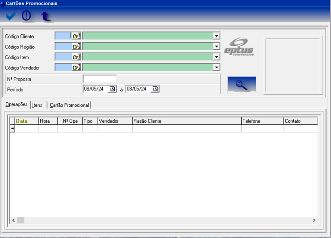Viewport: 331px width, 238px height.
Task: Click the blue checkmark confirm icon
Action: click(x=11, y=16)
